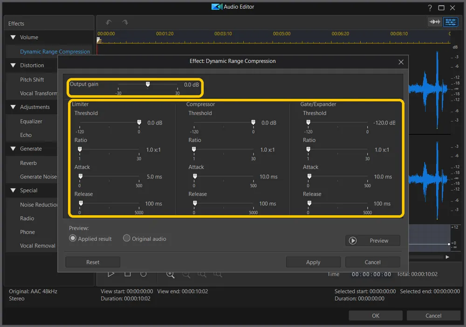The width and height of the screenshot is (466, 327).
Task: Select Phone effect
Action: pos(27,232)
